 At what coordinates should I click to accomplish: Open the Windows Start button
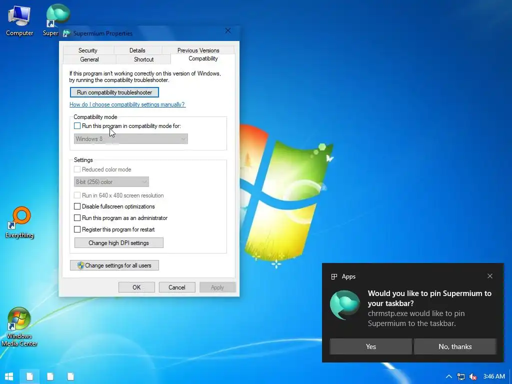coord(9,376)
